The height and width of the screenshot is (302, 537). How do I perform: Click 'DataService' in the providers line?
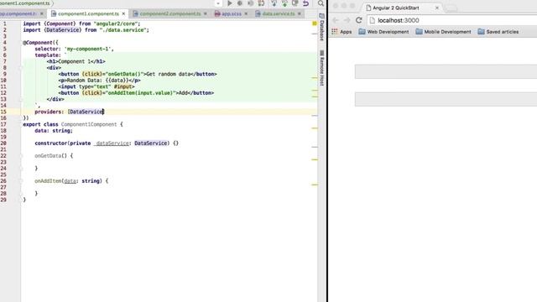pyautogui.click(x=86, y=112)
